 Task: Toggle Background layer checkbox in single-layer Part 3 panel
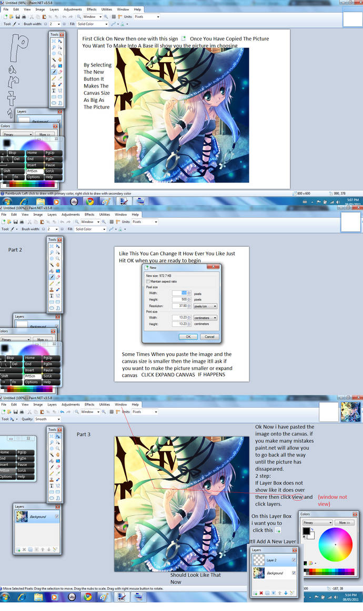57,517
